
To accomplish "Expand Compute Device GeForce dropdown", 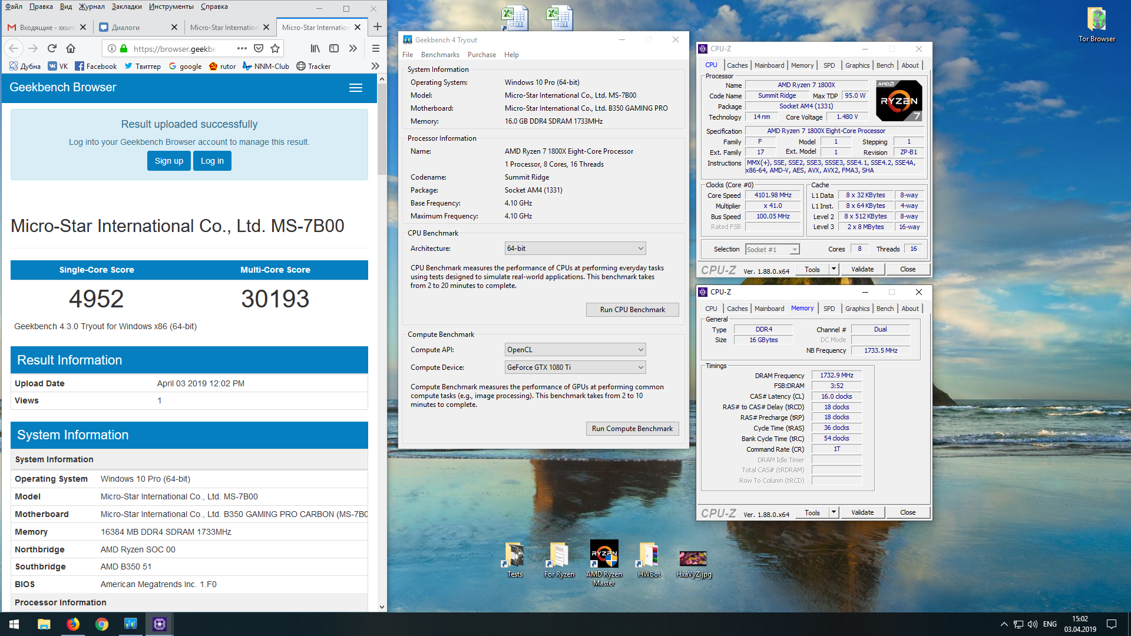I will (575, 367).
